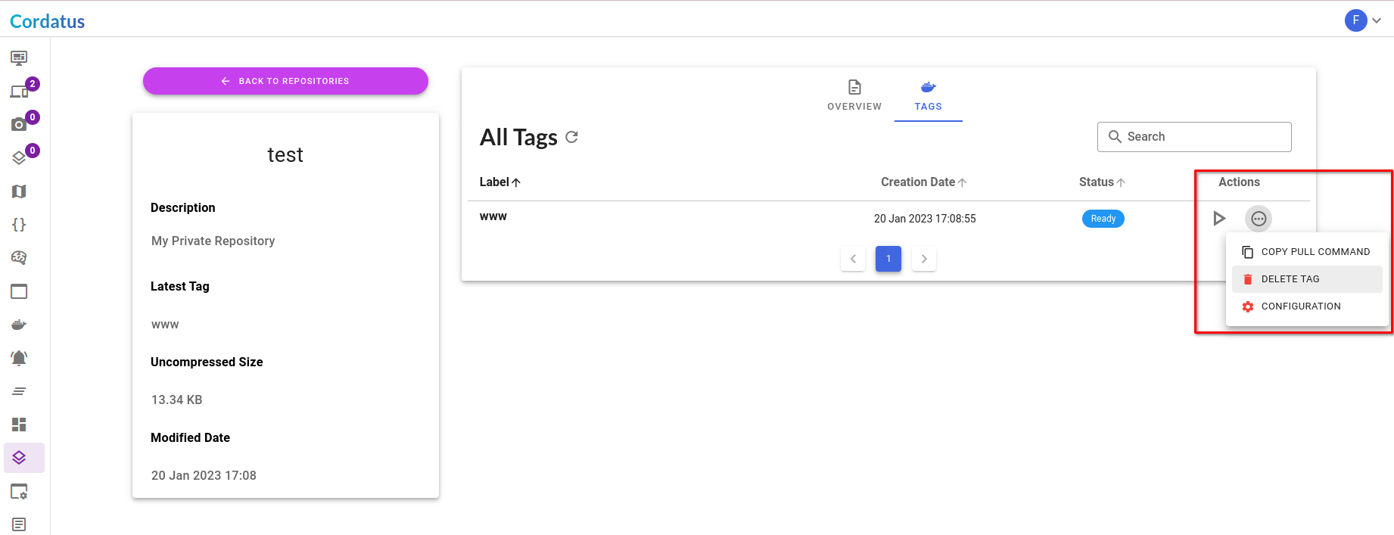Open the more actions ellipsis menu
The height and width of the screenshot is (535, 1394).
pyautogui.click(x=1259, y=219)
